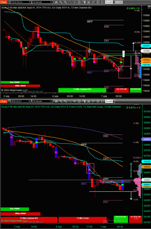Click orange 34600 price marker

146,167
